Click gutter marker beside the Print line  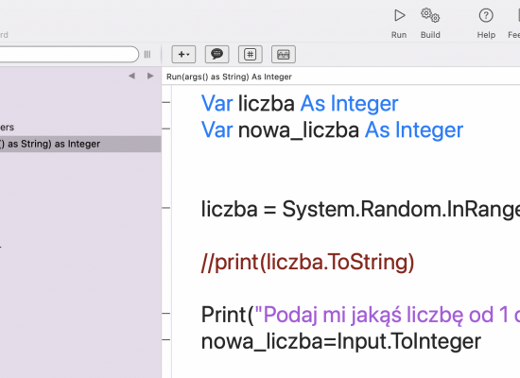pos(166,314)
